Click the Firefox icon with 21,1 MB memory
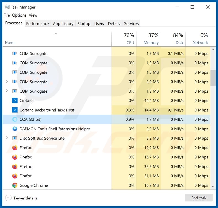The width and height of the screenshot is (218, 208). [x=15, y=176]
